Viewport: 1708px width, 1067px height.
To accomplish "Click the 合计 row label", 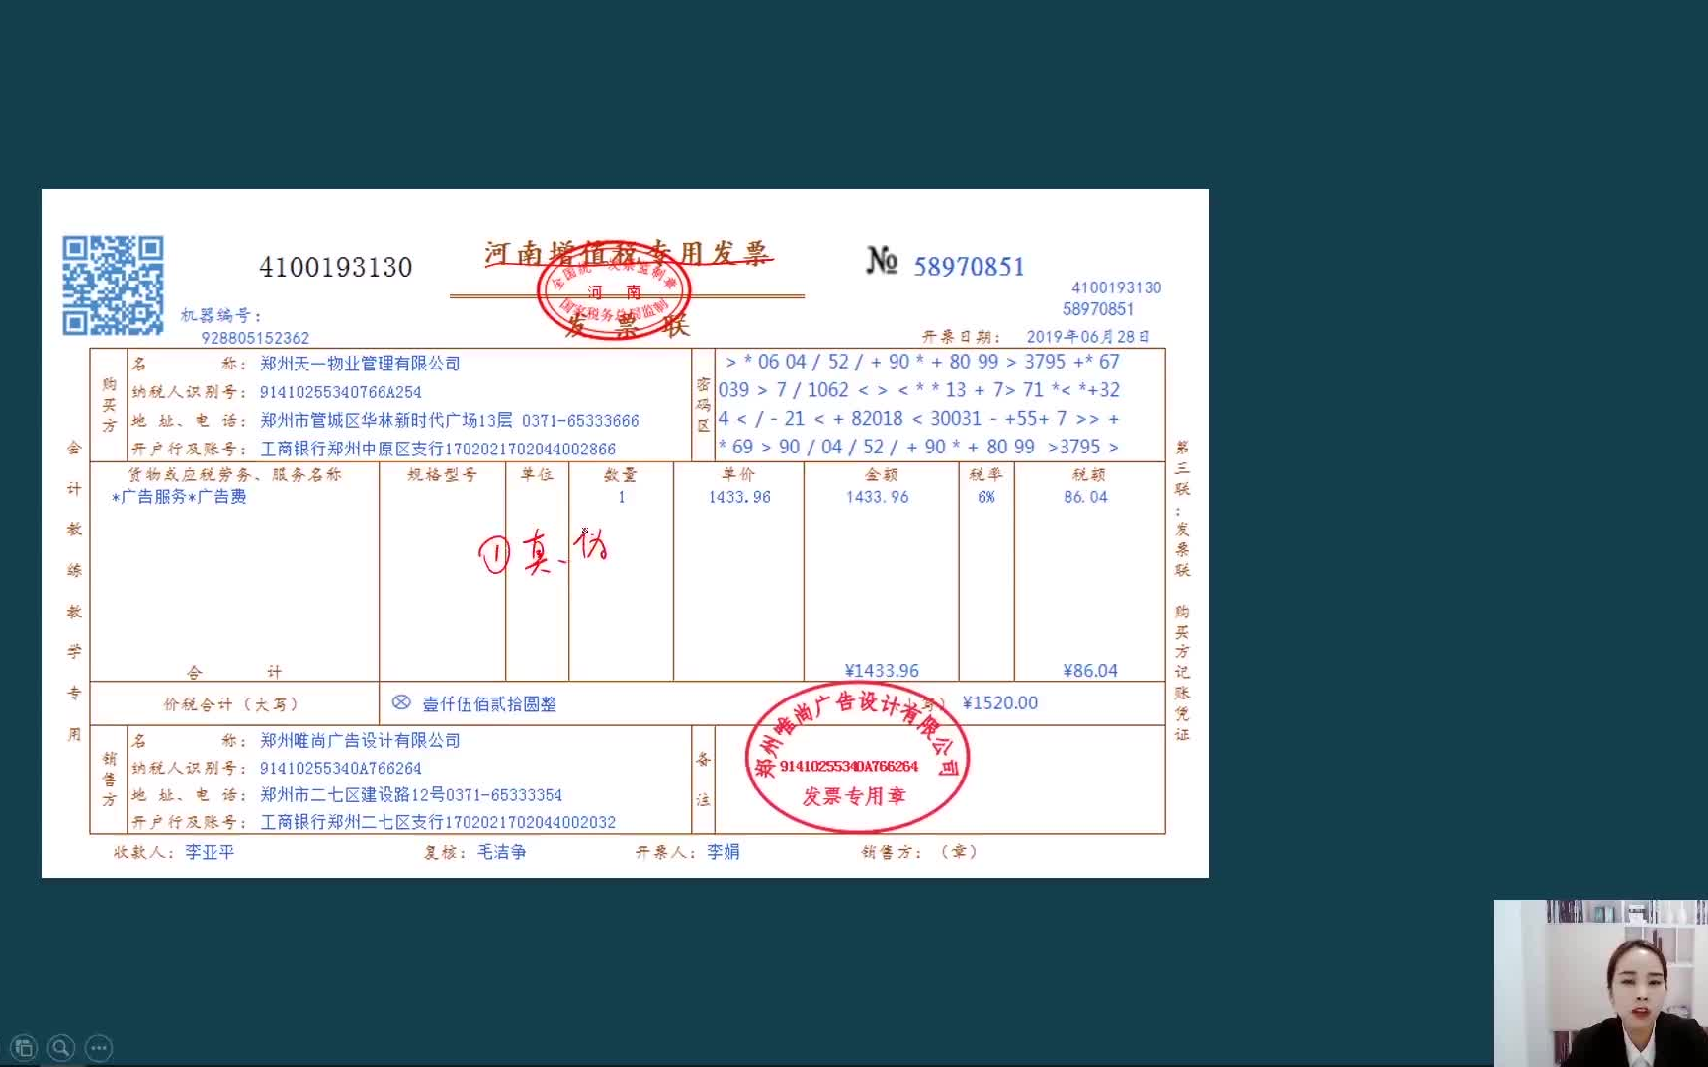I will (x=234, y=672).
